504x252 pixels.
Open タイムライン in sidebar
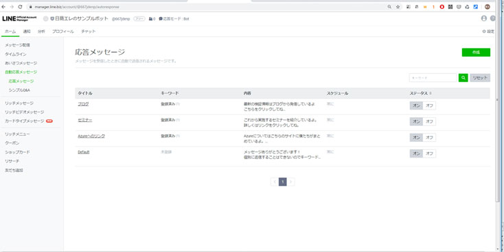tap(15, 54)
